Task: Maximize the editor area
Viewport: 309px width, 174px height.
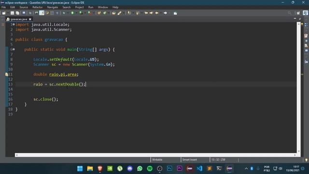Action: 300,18
